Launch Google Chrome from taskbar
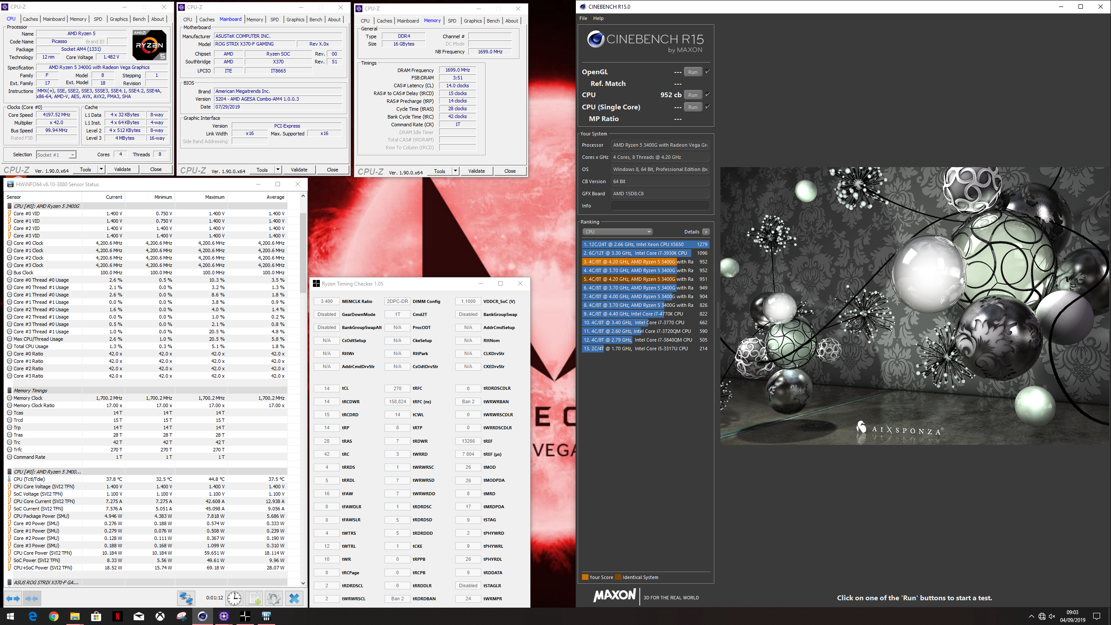This screenshot has width=1111, height=625. coord(54,616)
